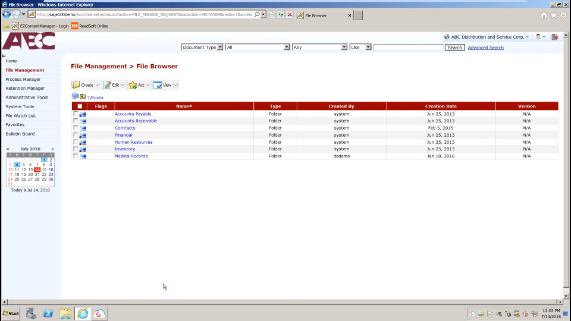The width and height of the screenshot is (571, 321).
Task: Expand the Edit menu dropdown arrow
Action: [123, 85]
